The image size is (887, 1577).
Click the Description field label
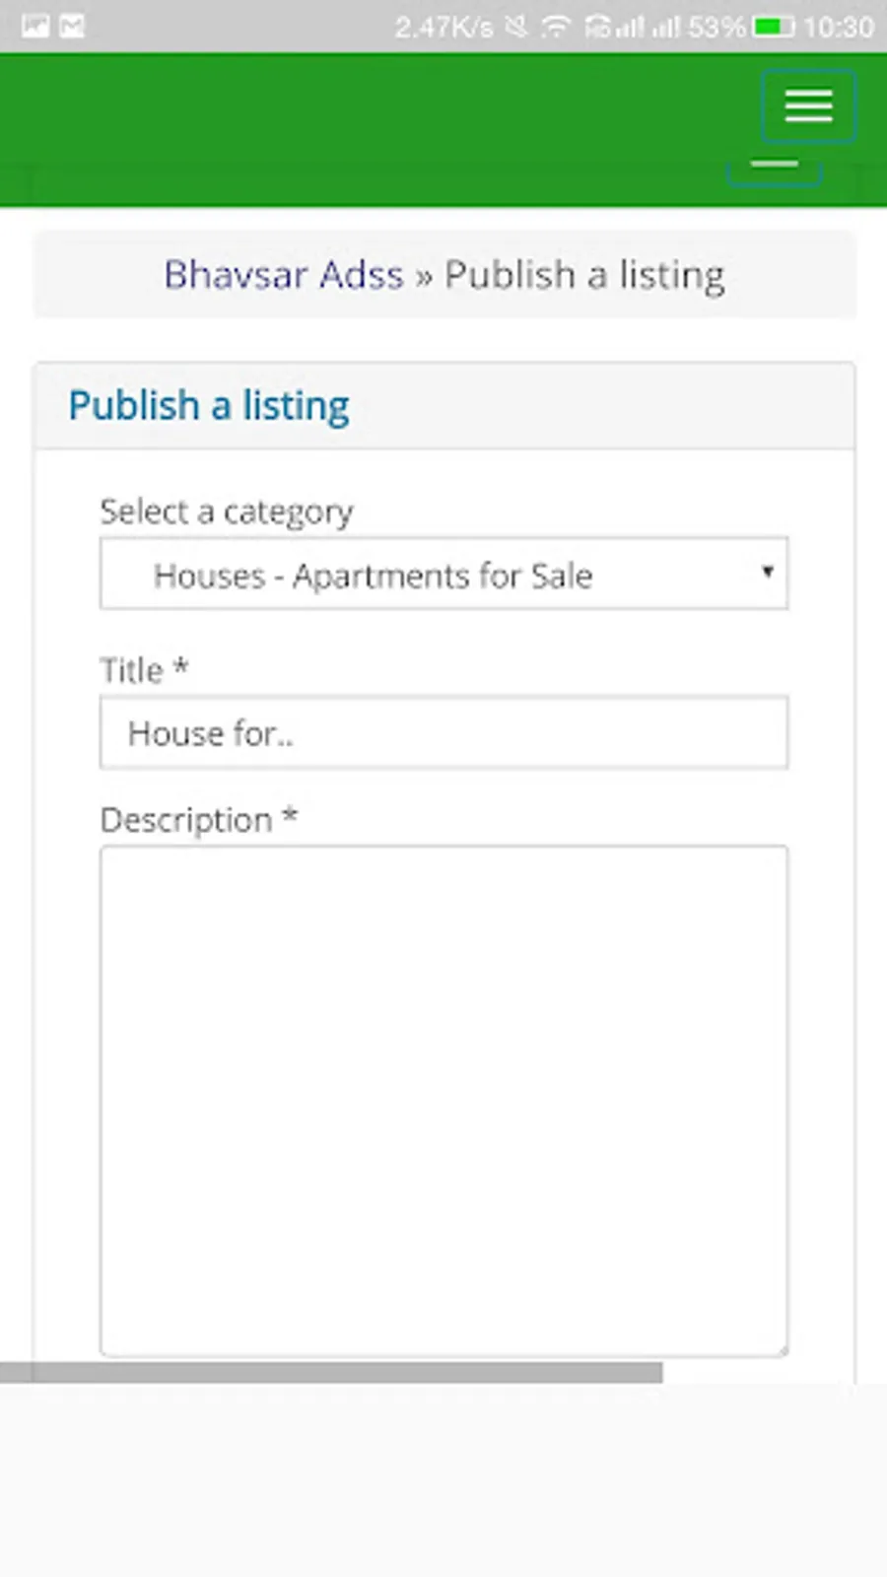pos(187,820)
